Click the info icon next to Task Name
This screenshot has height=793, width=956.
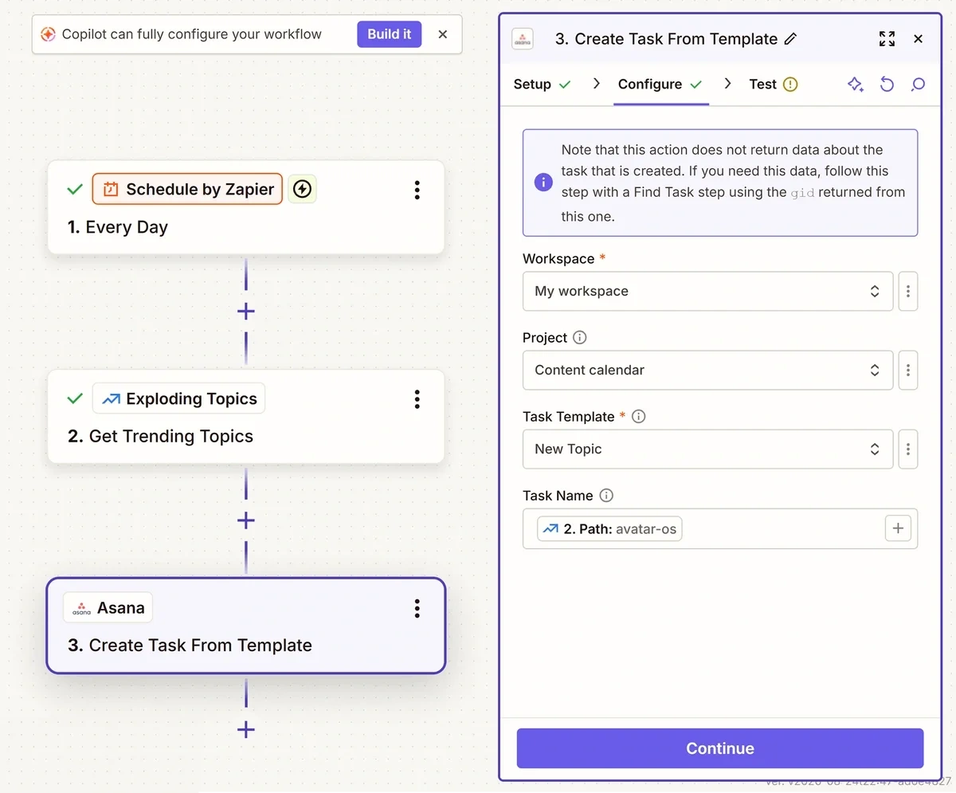(606, 495)
